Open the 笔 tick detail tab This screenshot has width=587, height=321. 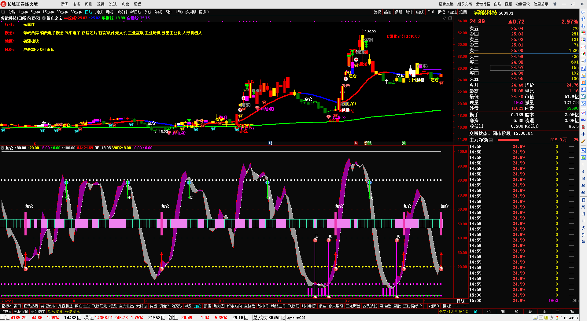pyautogui.click(x=476, y=312)
